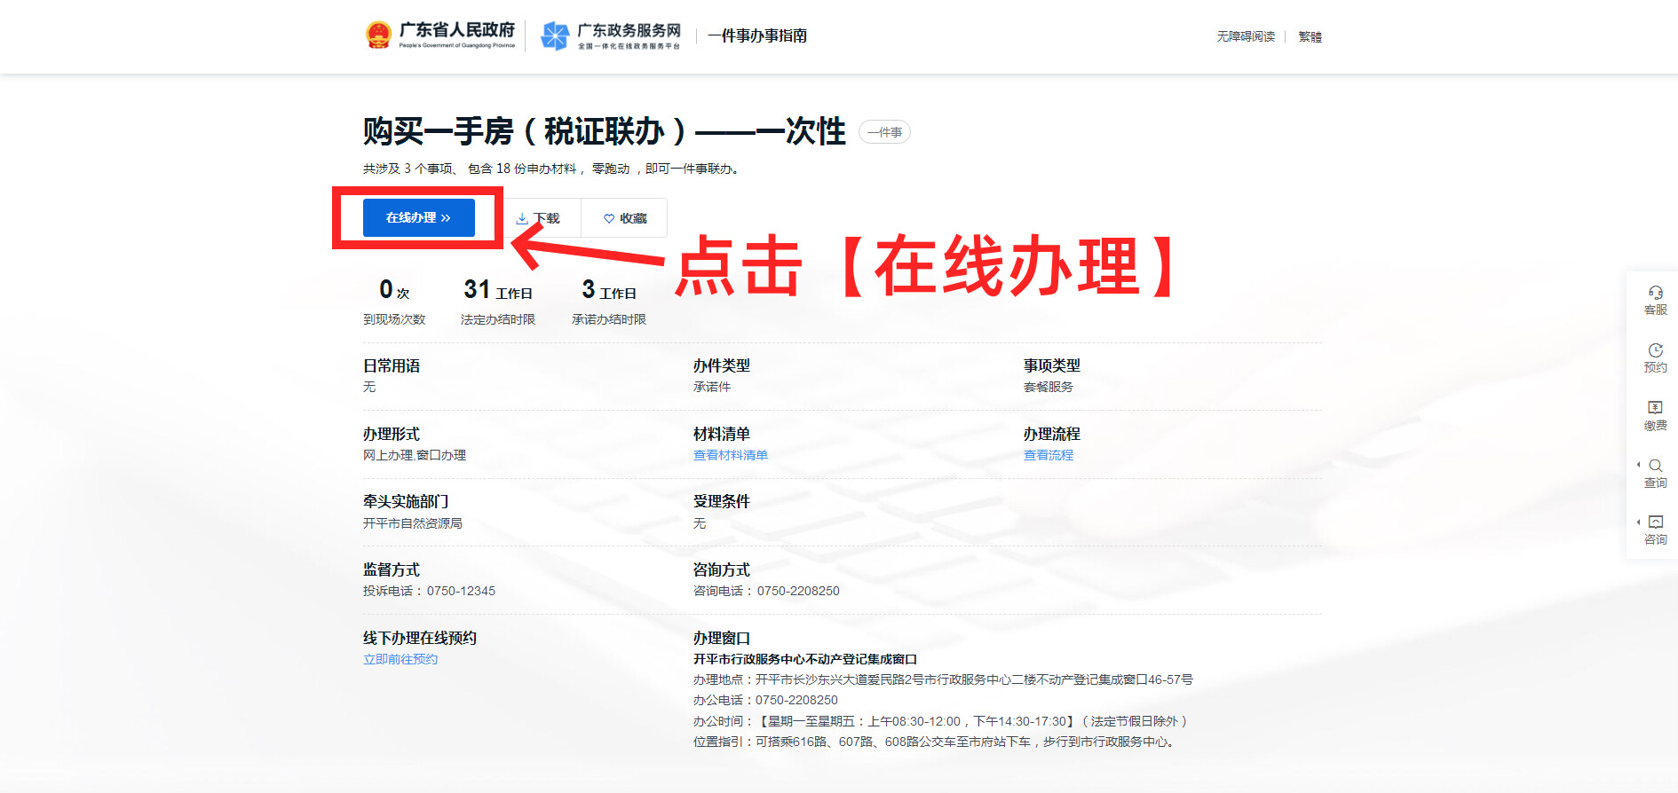
Task: Click the blue 在线办理 button
Action: click(418, 217)
